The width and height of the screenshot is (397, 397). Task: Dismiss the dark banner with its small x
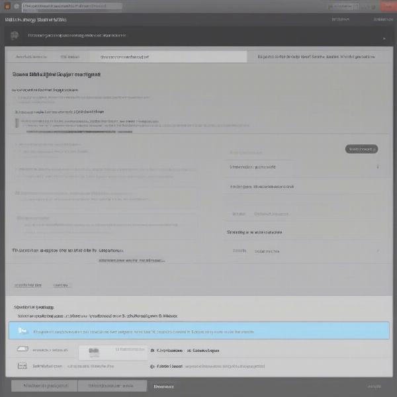pyautogui.click(x=384, y=38)
